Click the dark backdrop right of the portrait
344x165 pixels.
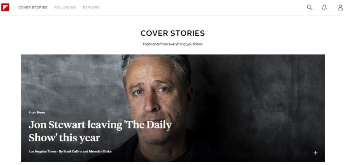point(263,99)
